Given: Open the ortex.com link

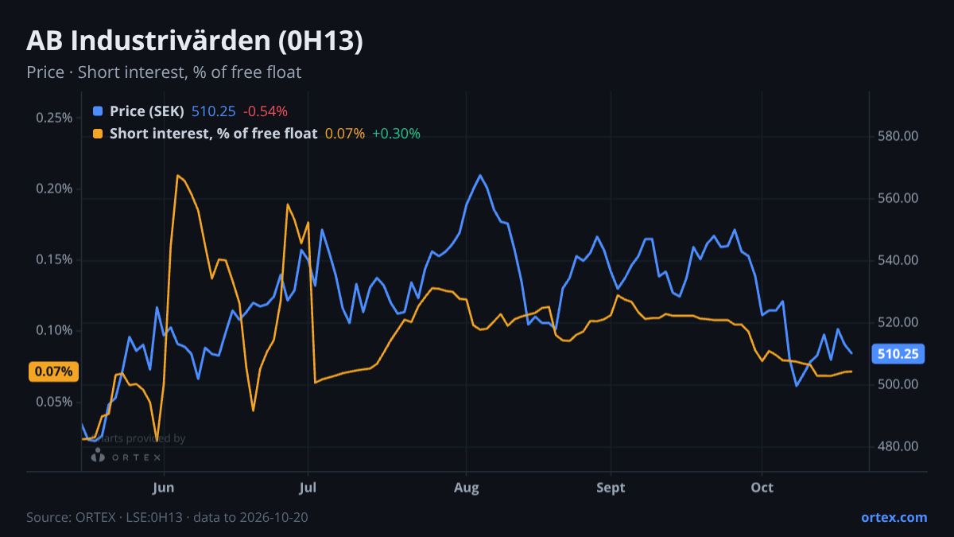Looking at the screenshot, I should (x=894, y=517).
